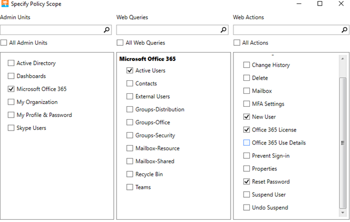Enable Mailbox-Shared web query

coord(129,161)
